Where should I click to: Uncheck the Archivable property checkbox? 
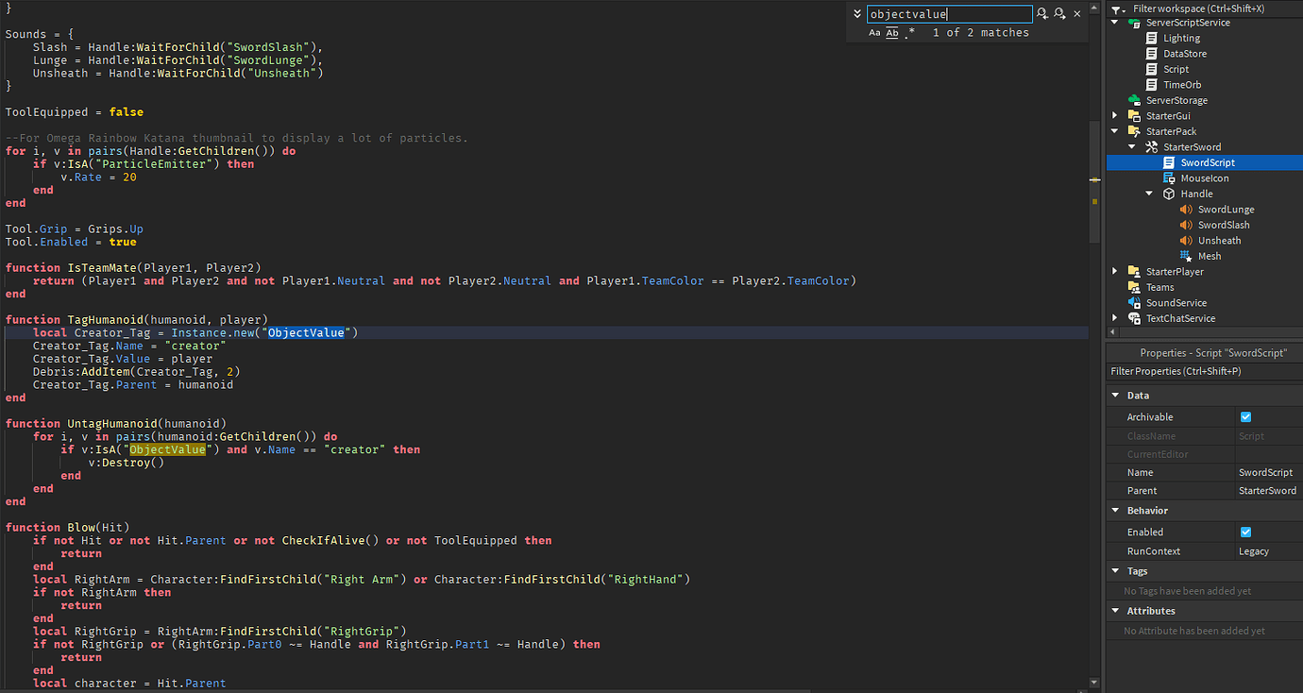[1245, 416]
